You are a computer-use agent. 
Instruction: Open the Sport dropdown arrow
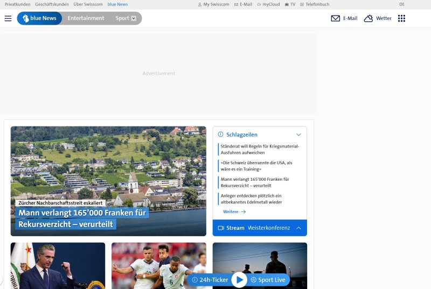[x=134, y=18]
